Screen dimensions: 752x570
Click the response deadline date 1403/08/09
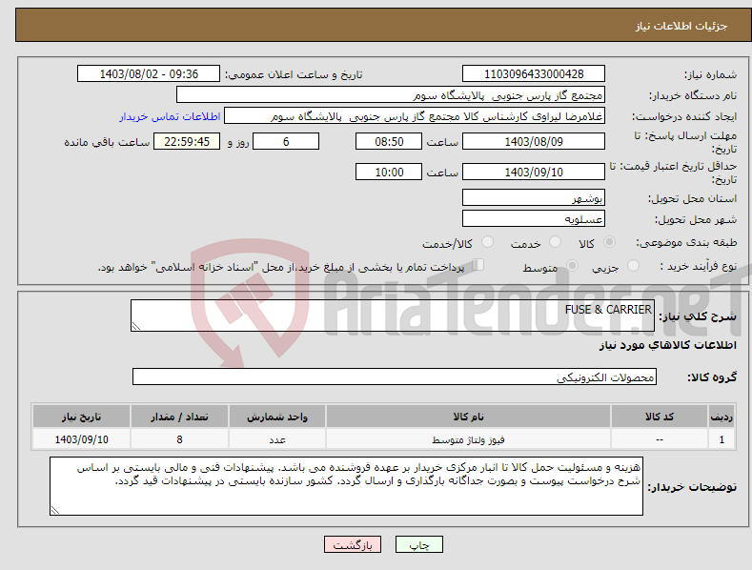pos(534,141)
